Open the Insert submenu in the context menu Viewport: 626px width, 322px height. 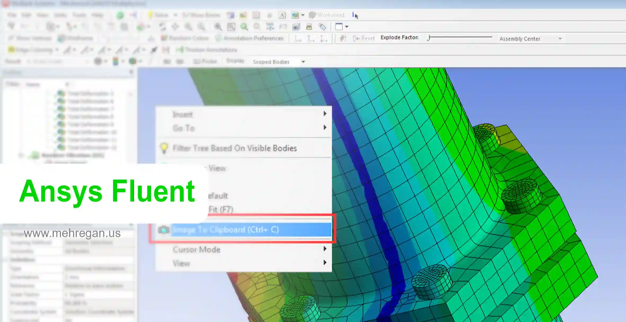[183, 114]
